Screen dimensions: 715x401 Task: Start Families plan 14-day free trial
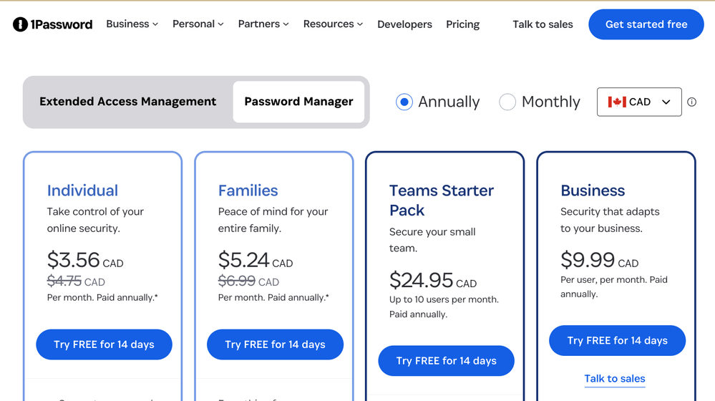pyautogui.click(x=275, y=344)
